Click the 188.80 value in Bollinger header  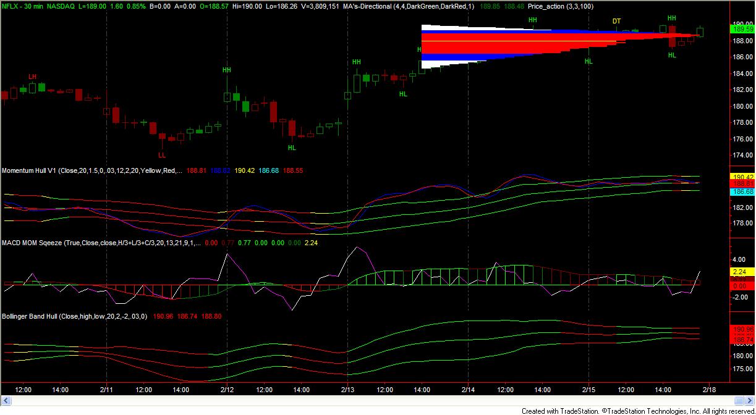(x=211, y=316)
